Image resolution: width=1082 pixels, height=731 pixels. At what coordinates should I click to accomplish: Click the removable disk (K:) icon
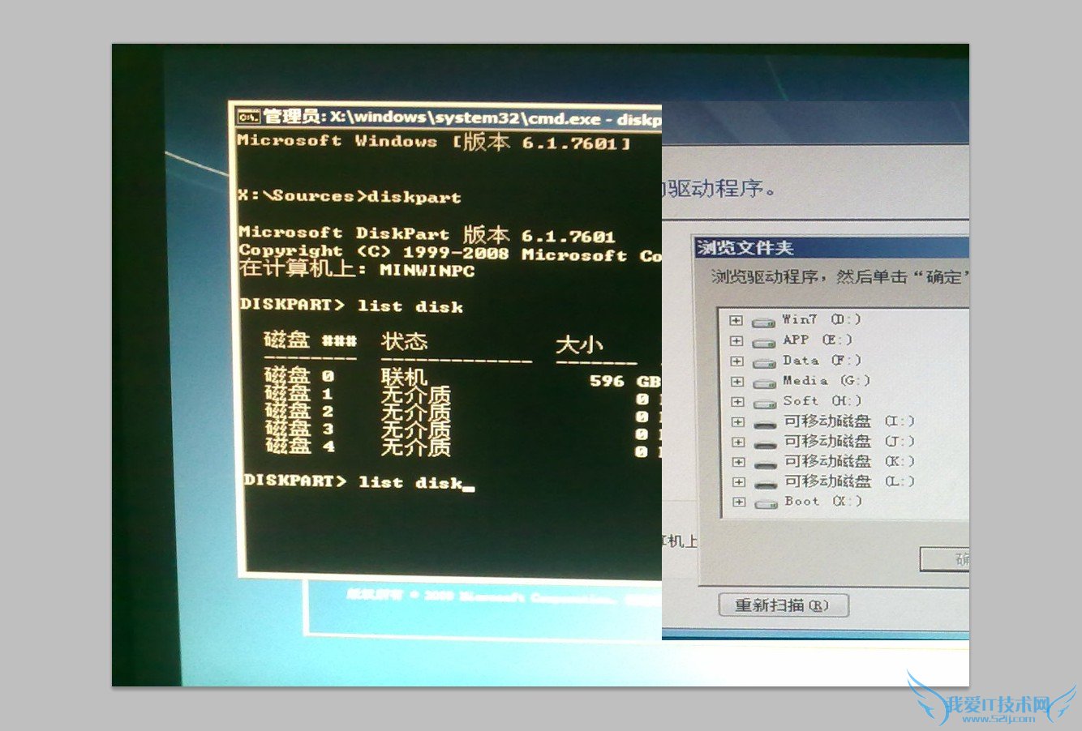[765, 464]
